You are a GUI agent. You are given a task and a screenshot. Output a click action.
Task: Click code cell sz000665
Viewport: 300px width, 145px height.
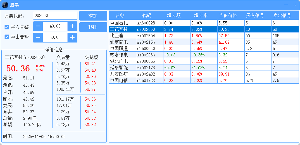tap(150, 61)
